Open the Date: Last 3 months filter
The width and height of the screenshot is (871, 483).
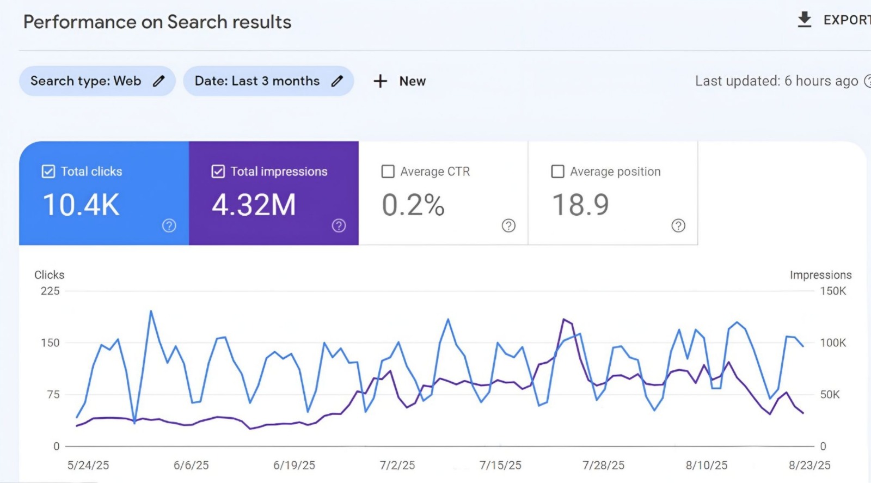[257, 81]
